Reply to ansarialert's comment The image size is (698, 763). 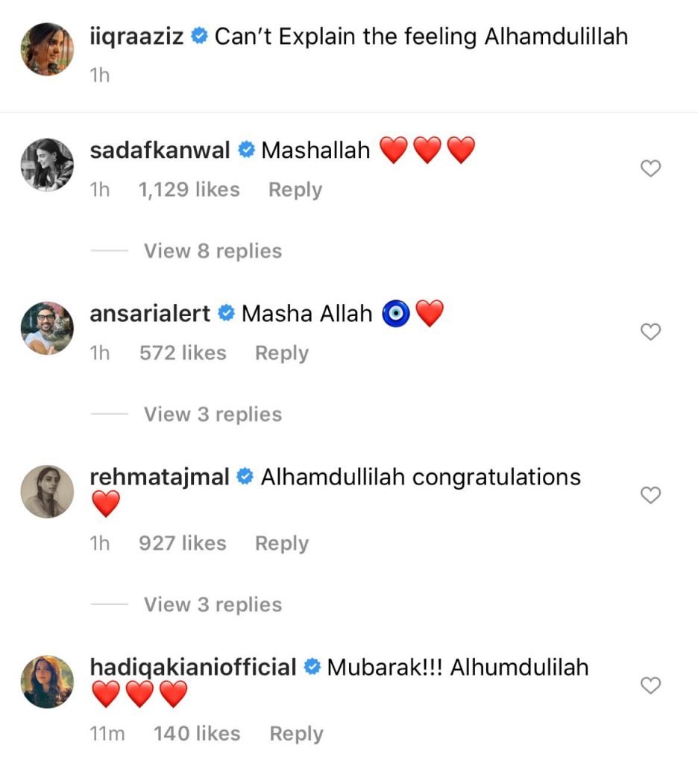(x=282, y=353)
